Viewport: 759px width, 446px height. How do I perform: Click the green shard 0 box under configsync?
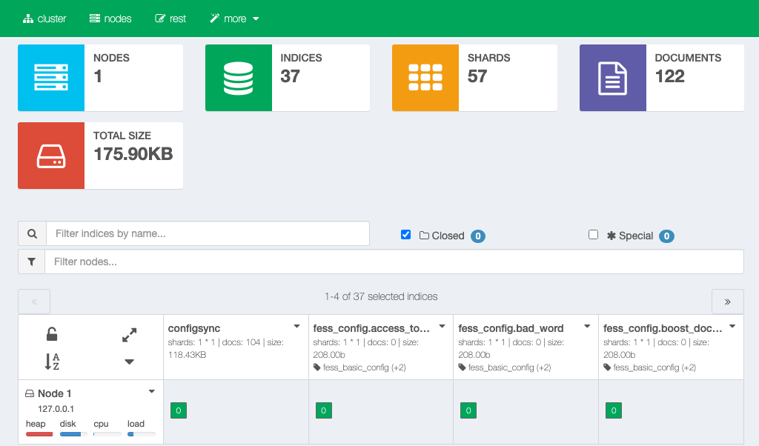(x=178, y=410)
